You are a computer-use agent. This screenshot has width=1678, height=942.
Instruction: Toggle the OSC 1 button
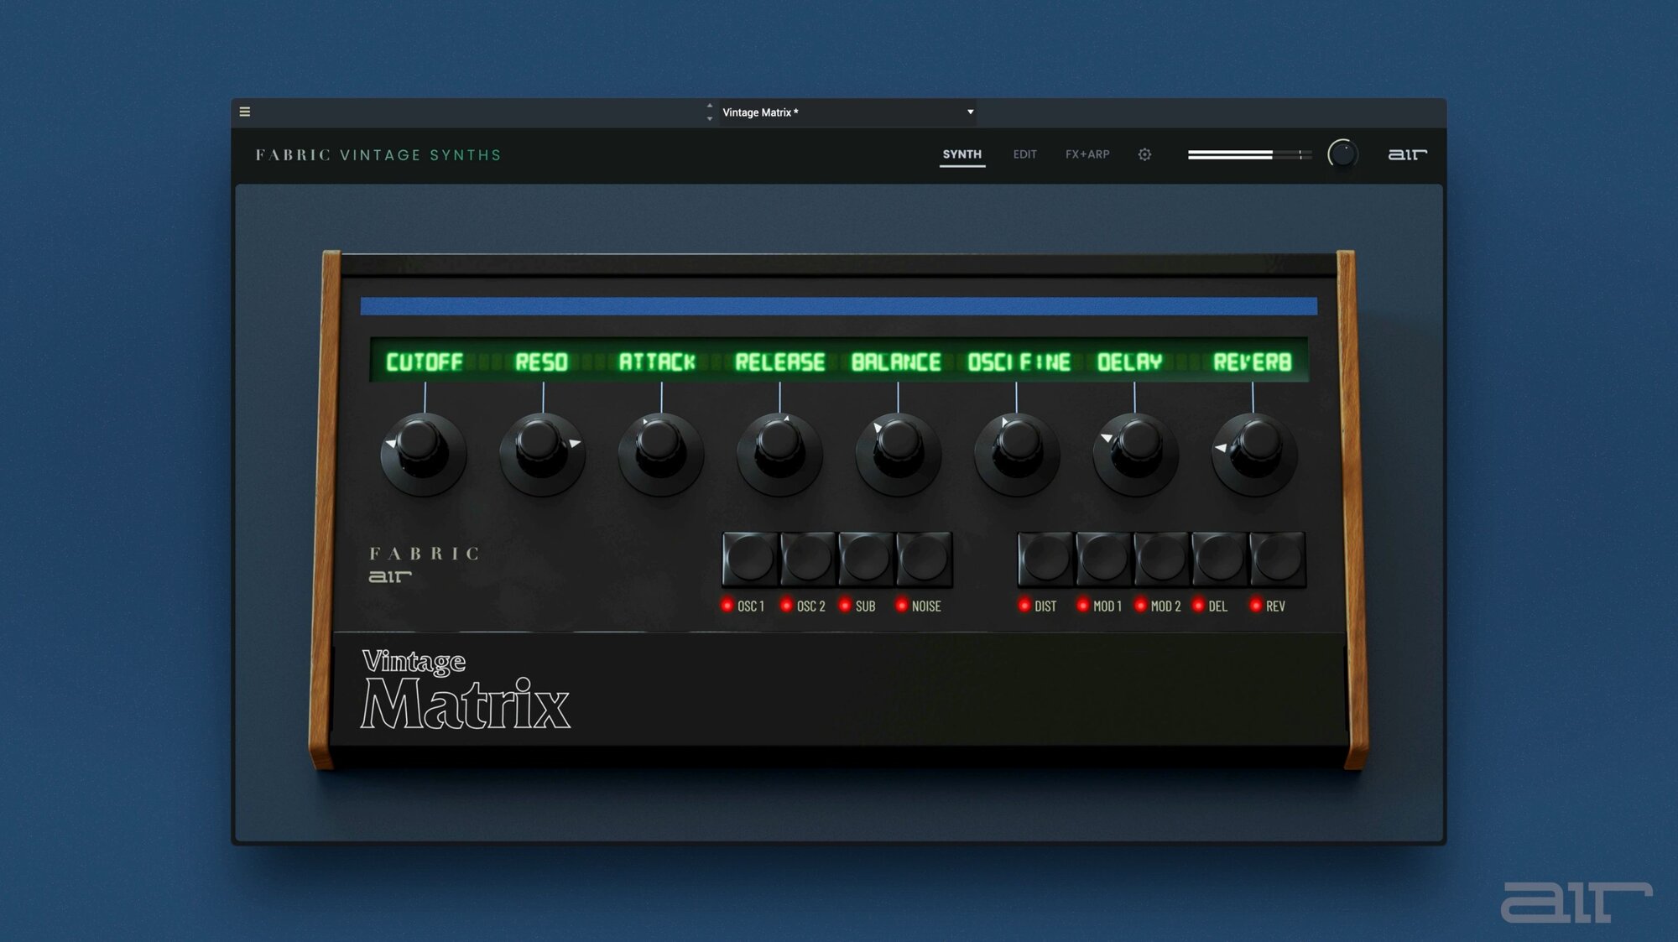pyautogui.click(x=750, y=559)
